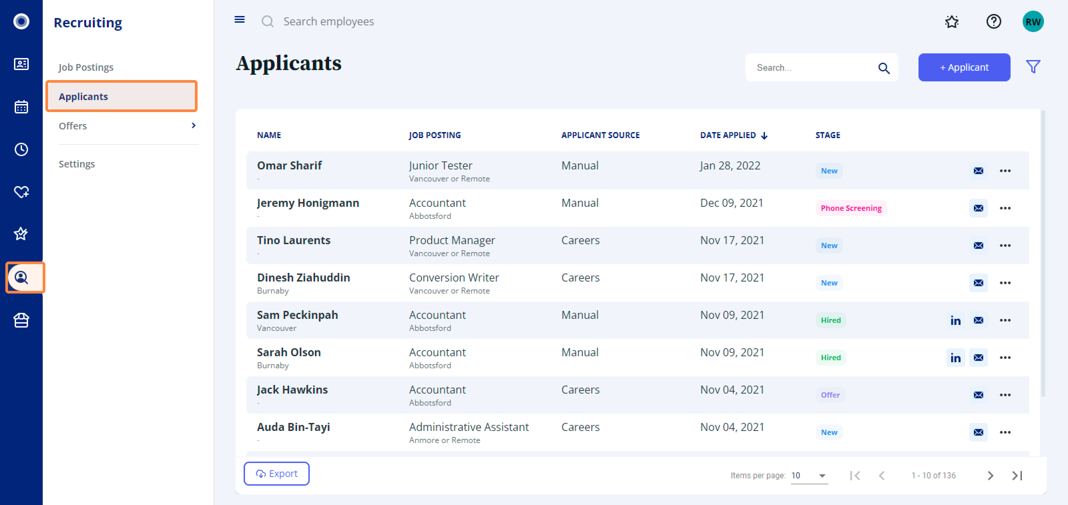Expand the Offers submenu chevron

click(193, 125)
